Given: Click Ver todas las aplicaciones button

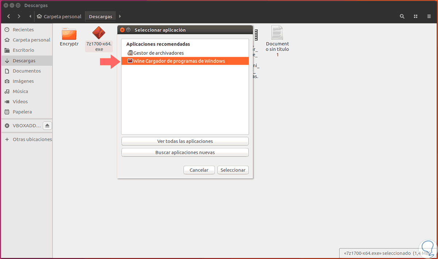Looking at the screenshot, I should tap(185, 141).
